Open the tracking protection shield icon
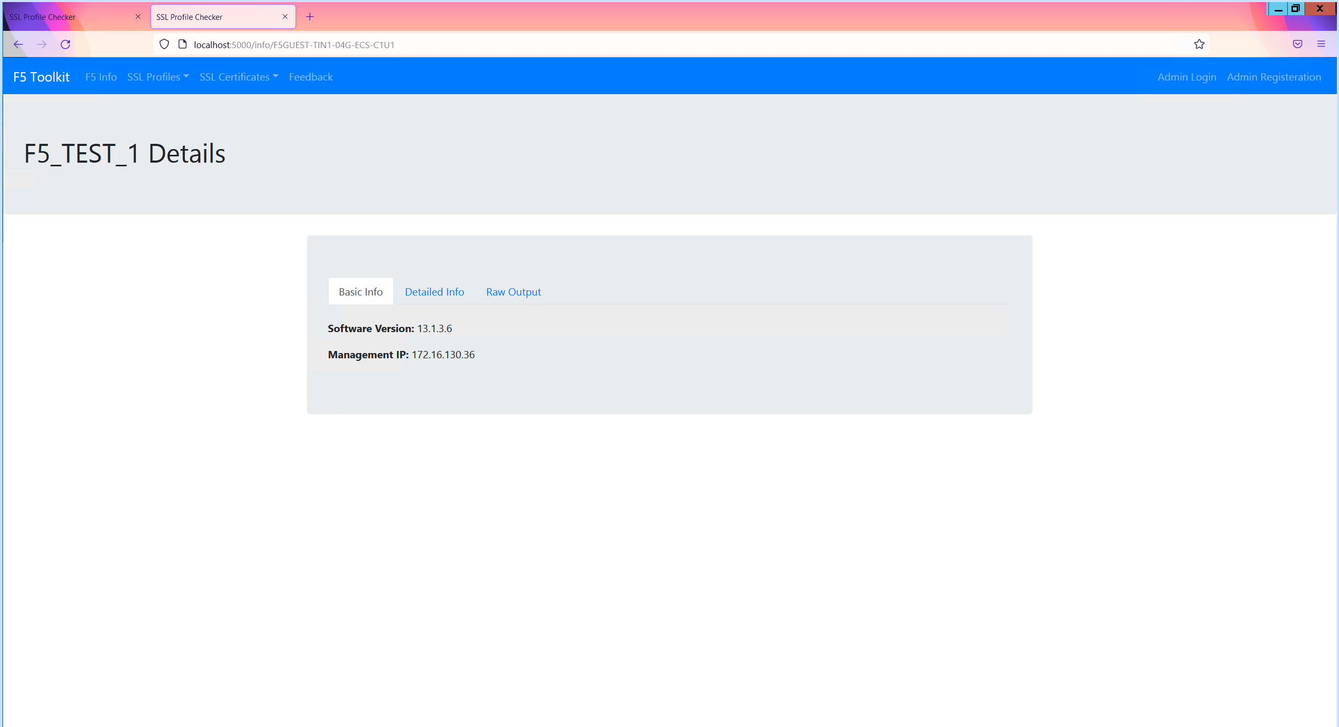Image resolution: width=1339 pixels, height=727 pixels. (x=164, y=44)
